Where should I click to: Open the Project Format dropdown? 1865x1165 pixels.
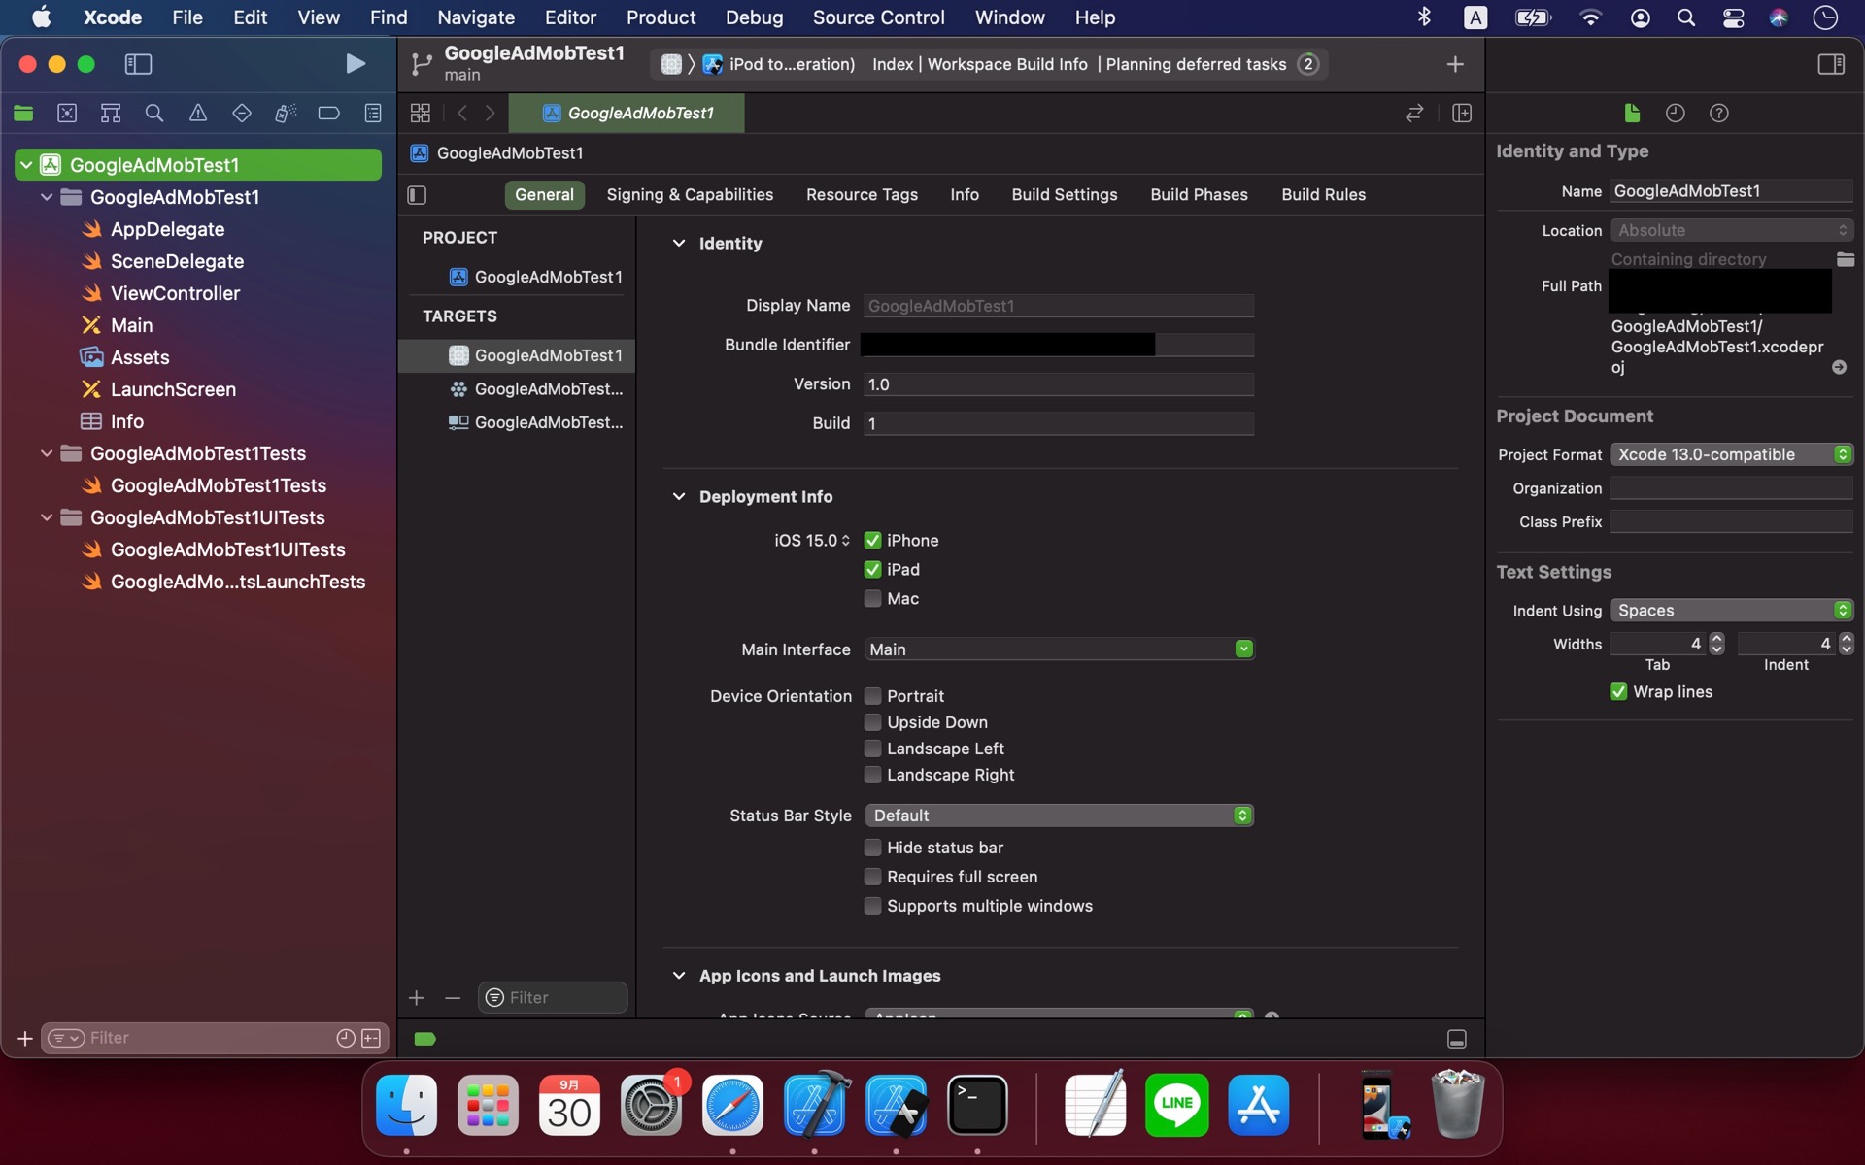point(1731,455)
